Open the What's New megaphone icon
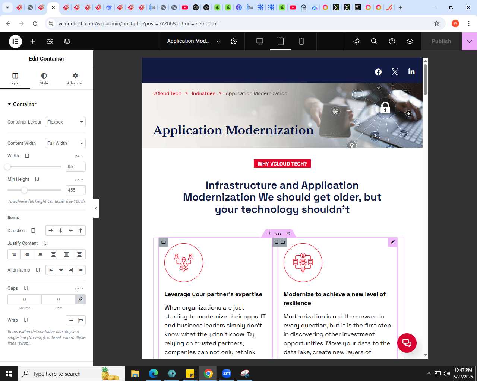The width and height of the screenshot is (477, 381). 357,41
